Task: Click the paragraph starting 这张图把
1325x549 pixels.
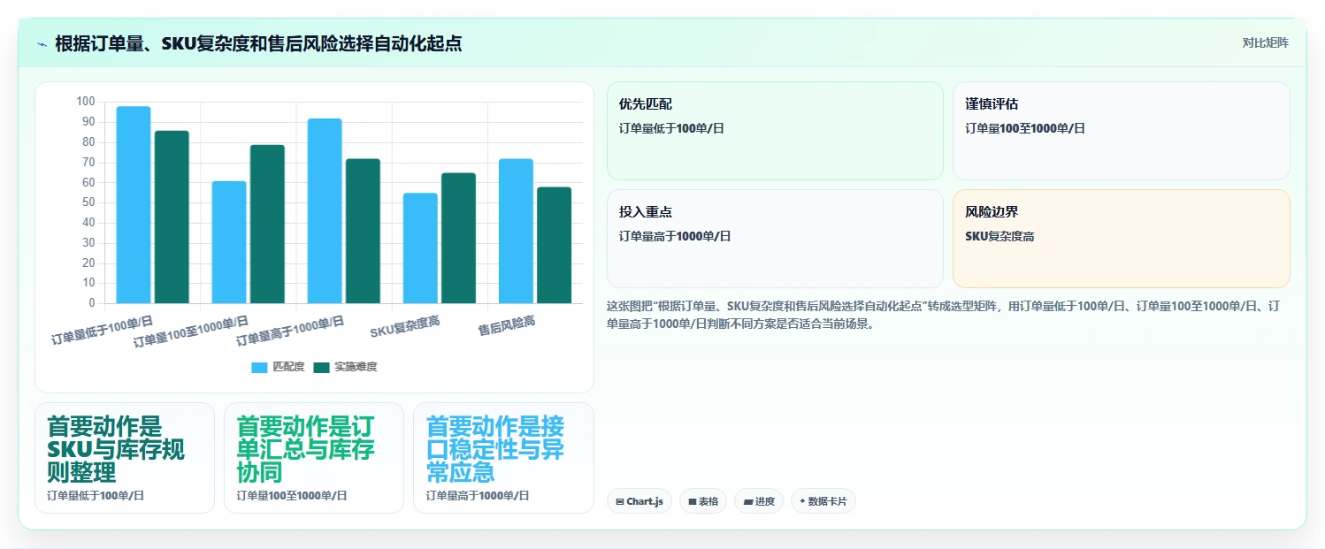Action: click(x=944, y=315)
